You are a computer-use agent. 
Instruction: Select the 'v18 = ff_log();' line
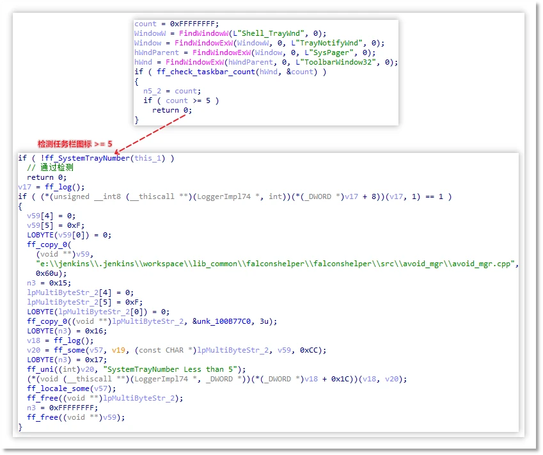[60, 340]
